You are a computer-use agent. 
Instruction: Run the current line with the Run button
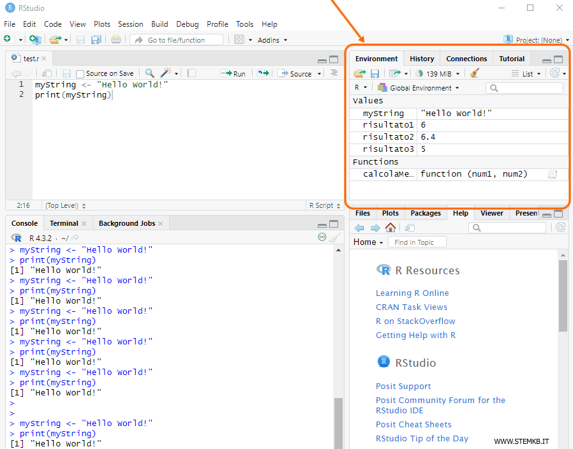233,73
